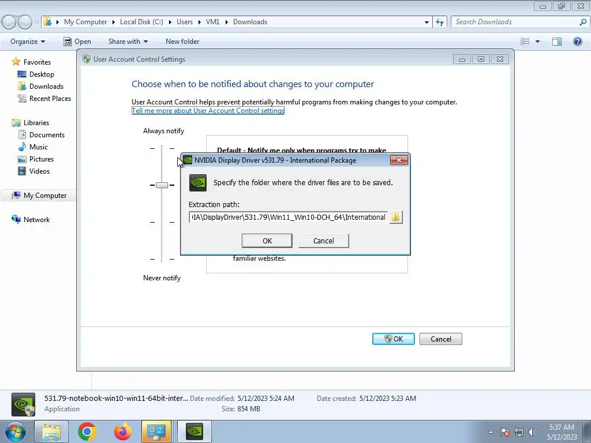
Task: Select My Computer in navigation pane
Action: pos(45,196)
